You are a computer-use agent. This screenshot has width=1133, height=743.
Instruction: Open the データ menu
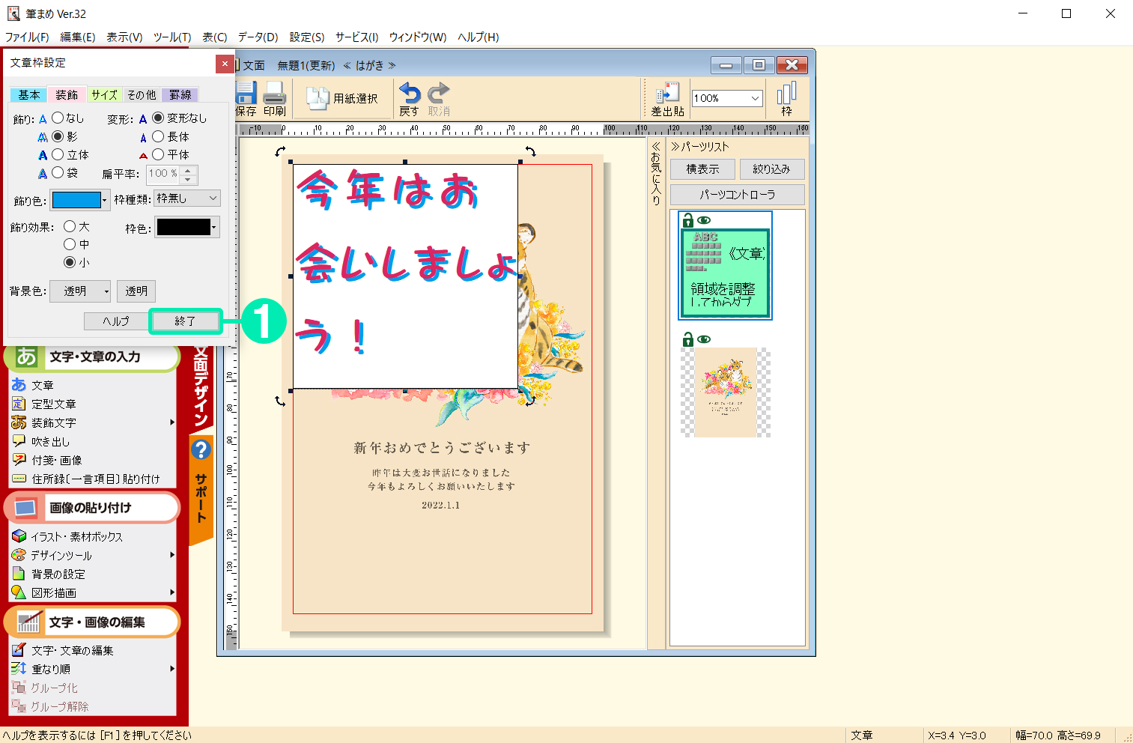pyautogui.click(x=258, y=37)
